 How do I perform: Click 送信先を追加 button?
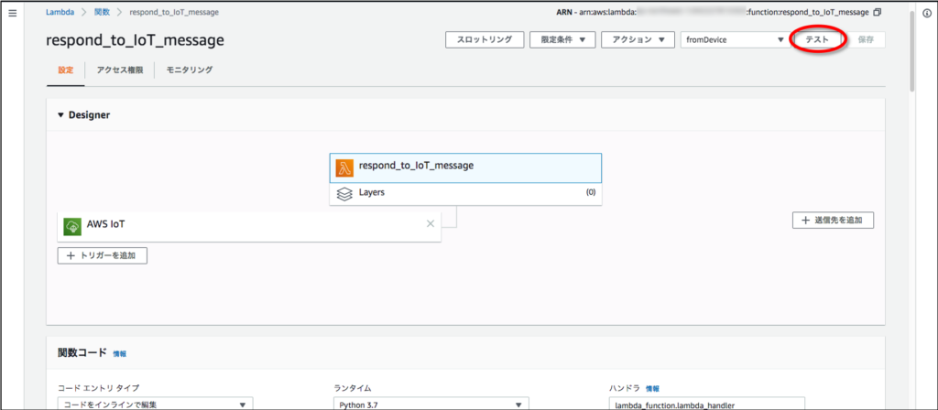(833, 221)
